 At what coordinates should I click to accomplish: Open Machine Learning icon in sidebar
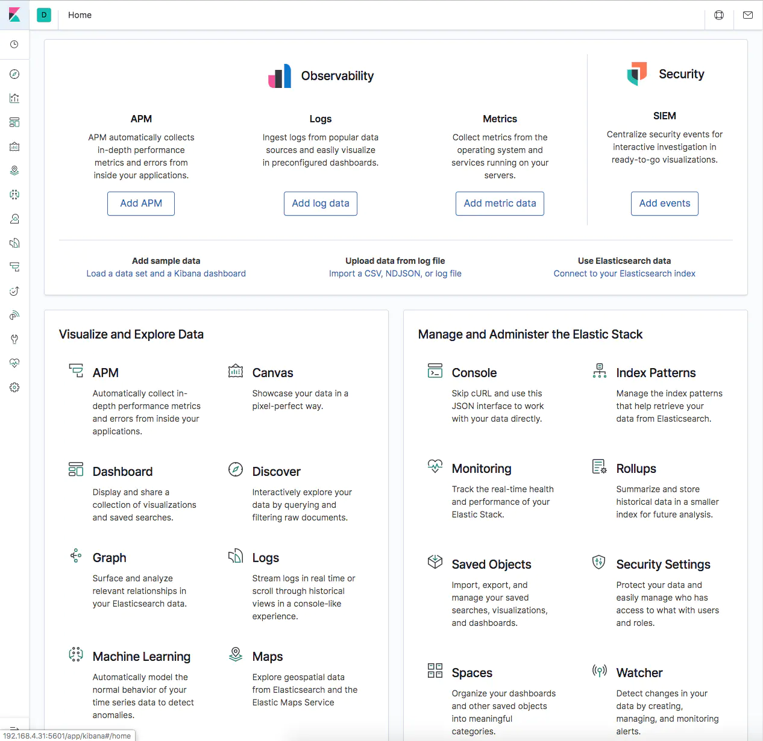(x=14, y=195)
